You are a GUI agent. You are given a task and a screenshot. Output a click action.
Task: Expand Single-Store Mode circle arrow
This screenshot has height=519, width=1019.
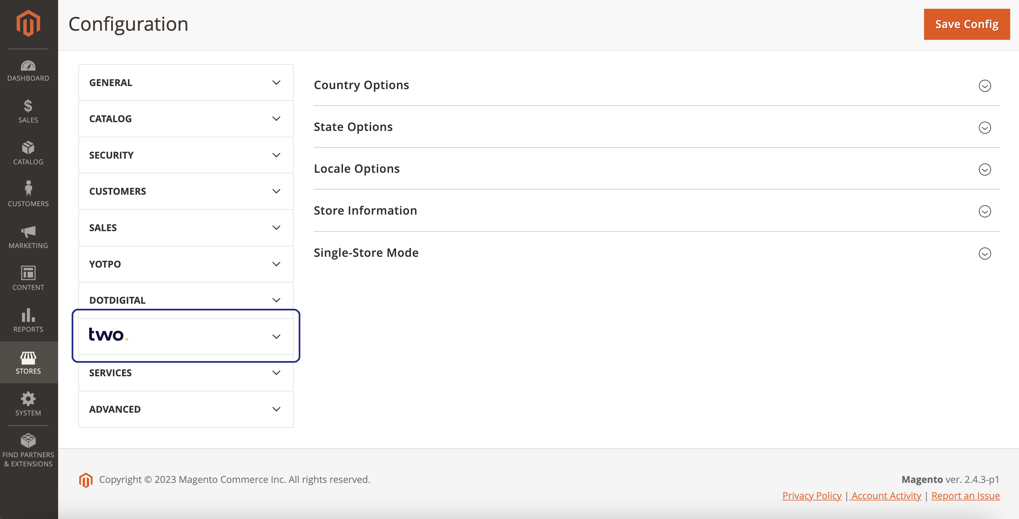pos(985,253)
